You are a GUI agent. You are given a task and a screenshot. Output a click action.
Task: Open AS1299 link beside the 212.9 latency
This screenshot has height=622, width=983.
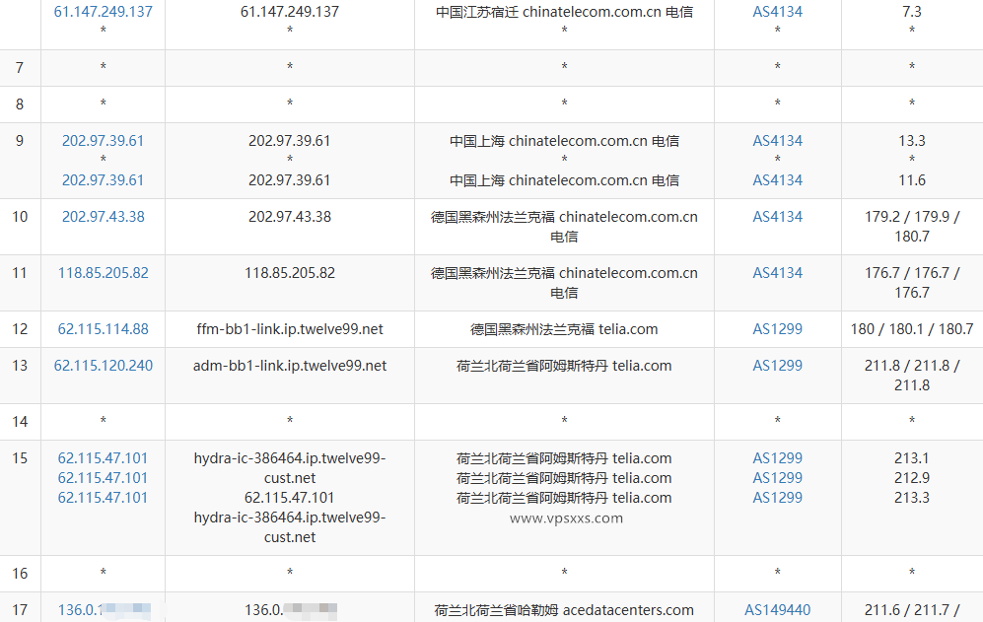(x=777, y=478)
